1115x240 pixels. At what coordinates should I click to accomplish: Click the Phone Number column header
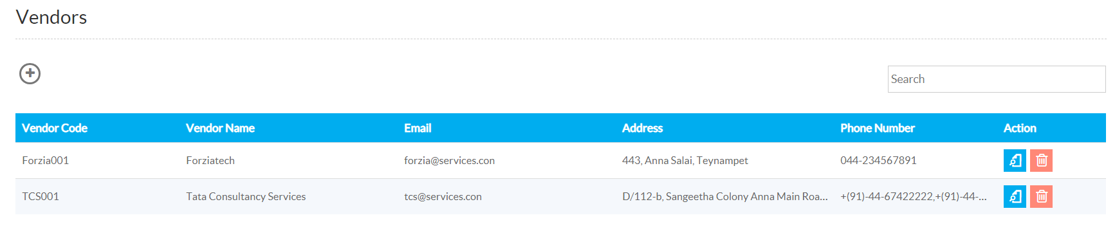877,128
